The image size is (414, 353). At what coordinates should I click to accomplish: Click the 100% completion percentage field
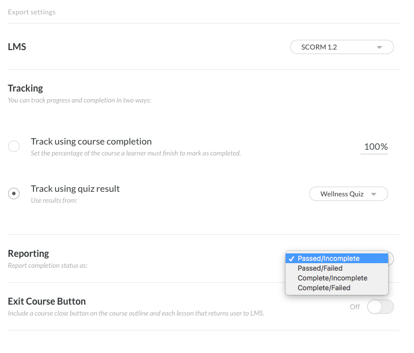pos(375,146)
